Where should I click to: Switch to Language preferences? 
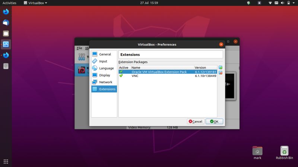point(104,68)
